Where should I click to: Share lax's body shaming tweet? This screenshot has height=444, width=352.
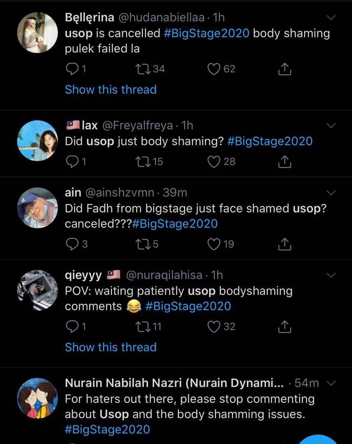(x=285, y=162)
